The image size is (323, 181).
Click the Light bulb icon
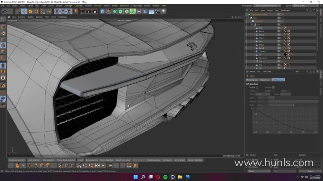[x=164, y=11]
